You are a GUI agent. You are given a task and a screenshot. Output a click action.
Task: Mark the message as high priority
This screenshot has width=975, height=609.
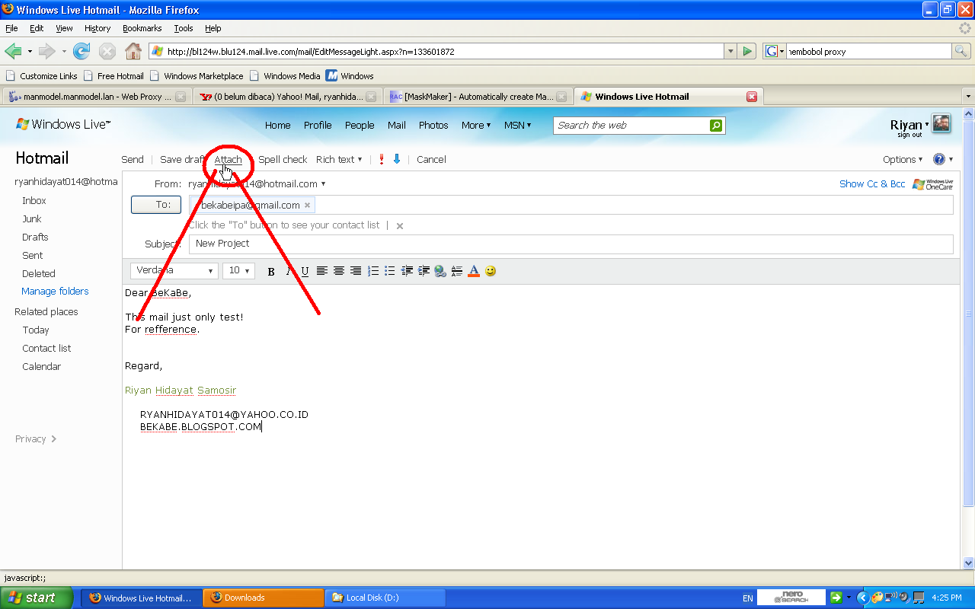(x=382, y=159)
